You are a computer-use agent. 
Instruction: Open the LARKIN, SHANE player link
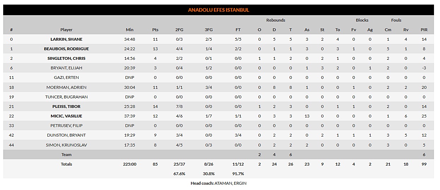coord(66,39)
